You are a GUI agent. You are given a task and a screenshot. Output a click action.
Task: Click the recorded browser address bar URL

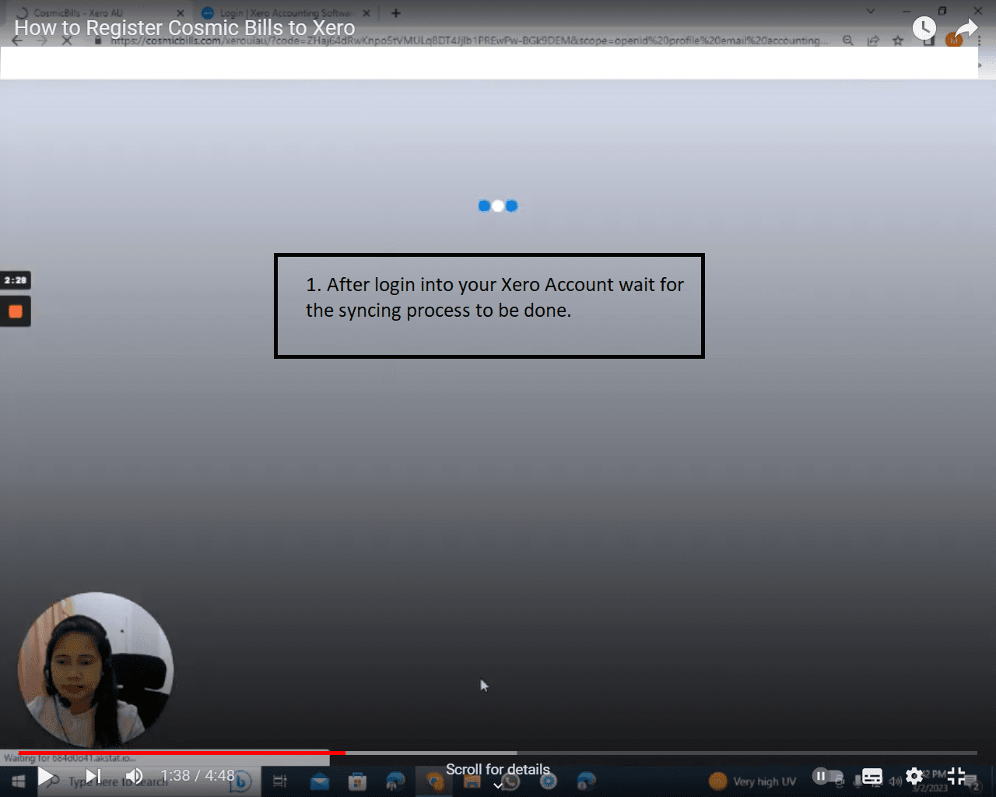click(469, 40)
